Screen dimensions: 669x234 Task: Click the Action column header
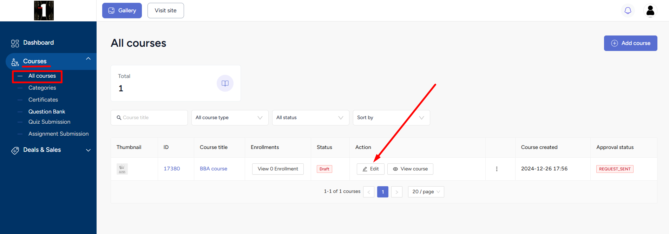[363, 147]
